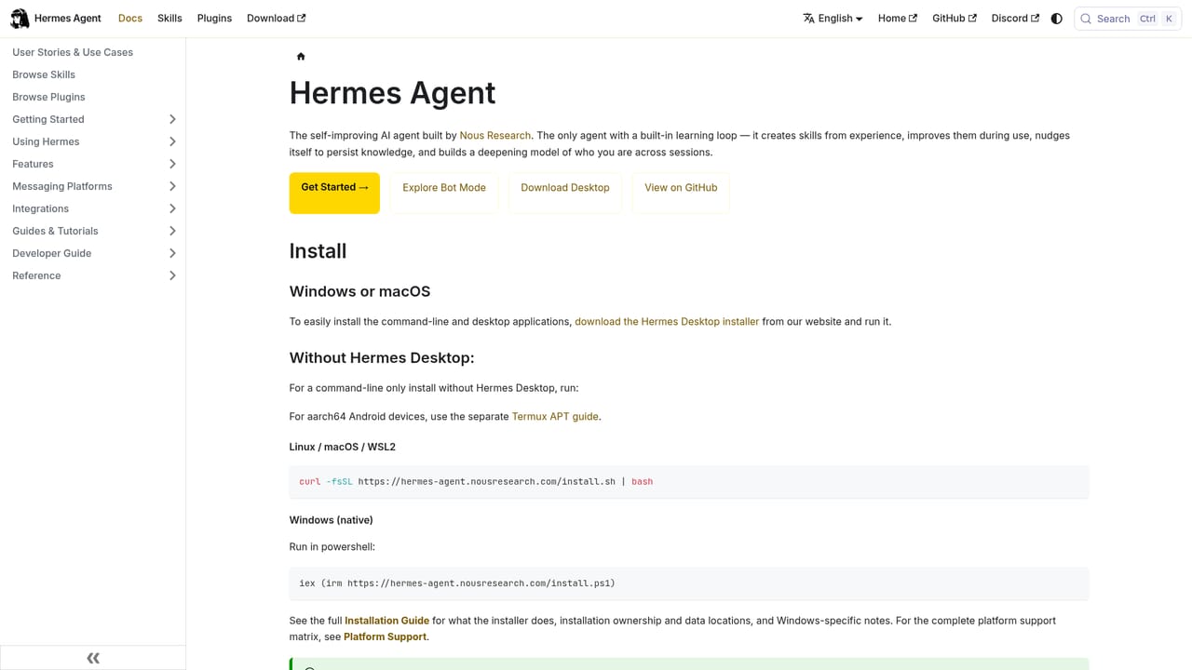Click the View on GitHub button
This screenshot has width=1192, height=670.
tap(681, 193)
